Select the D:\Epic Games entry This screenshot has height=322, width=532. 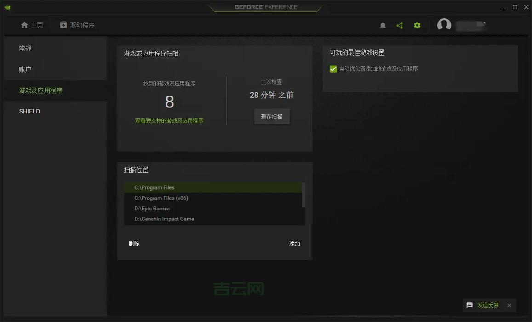tap(152, 208)
